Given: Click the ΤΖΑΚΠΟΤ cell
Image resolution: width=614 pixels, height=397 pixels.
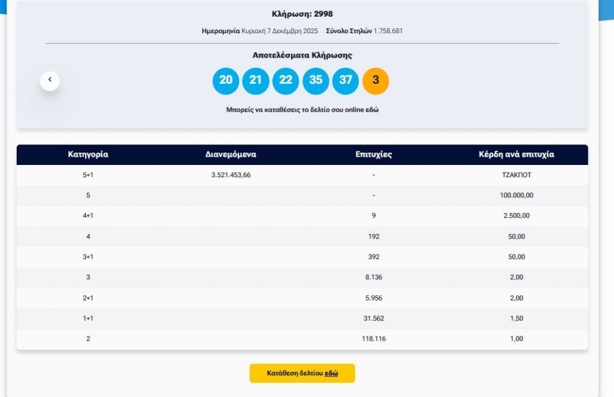Looking at the screenshot, I should coord(516,175).
